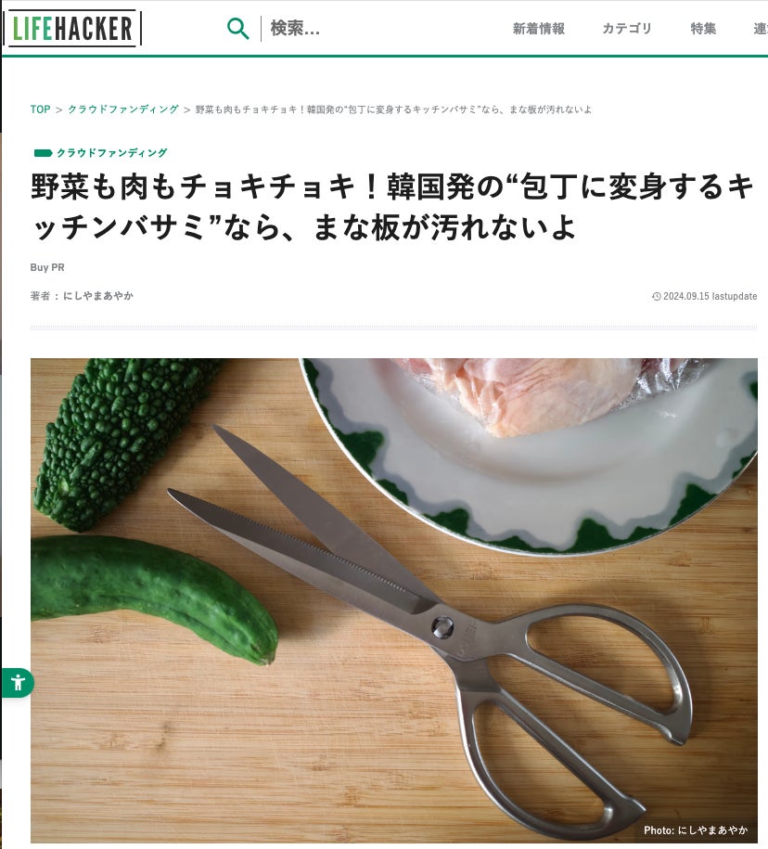Click the 2024.09.15 lastupdate date text
This screenshot has height=849, width=768.
[x=710, y=296]
